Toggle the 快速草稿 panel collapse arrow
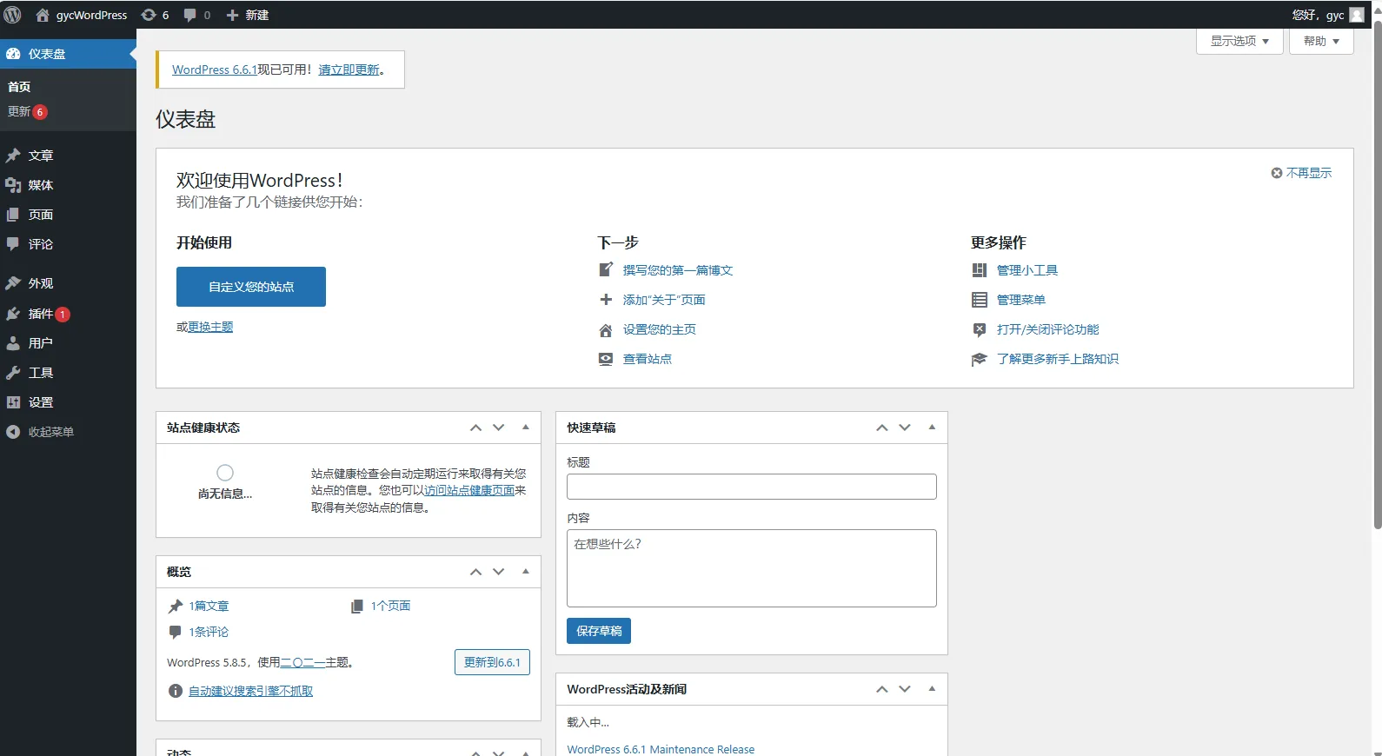Viewport: 1382px width, 756px height. click(932, 427)
